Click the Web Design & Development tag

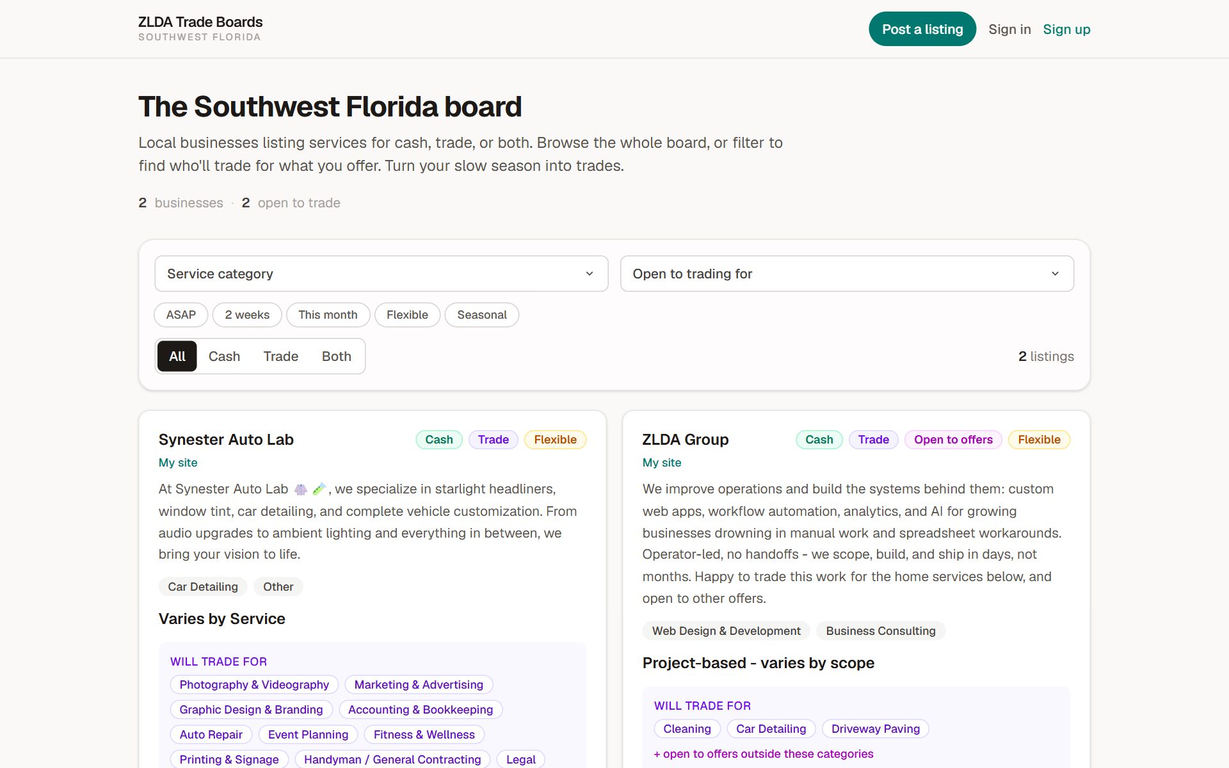727,631
